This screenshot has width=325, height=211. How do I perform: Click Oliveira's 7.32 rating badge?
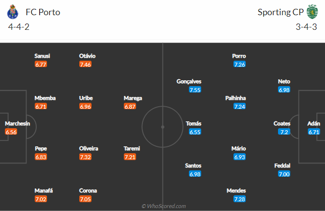pyautogui.click(x=87, y=157)
